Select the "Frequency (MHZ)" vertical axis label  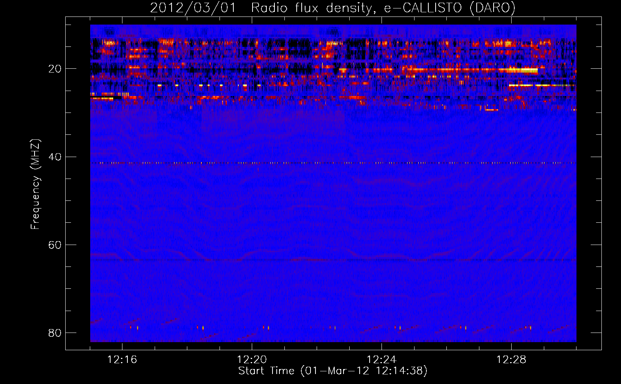point(35,184)
